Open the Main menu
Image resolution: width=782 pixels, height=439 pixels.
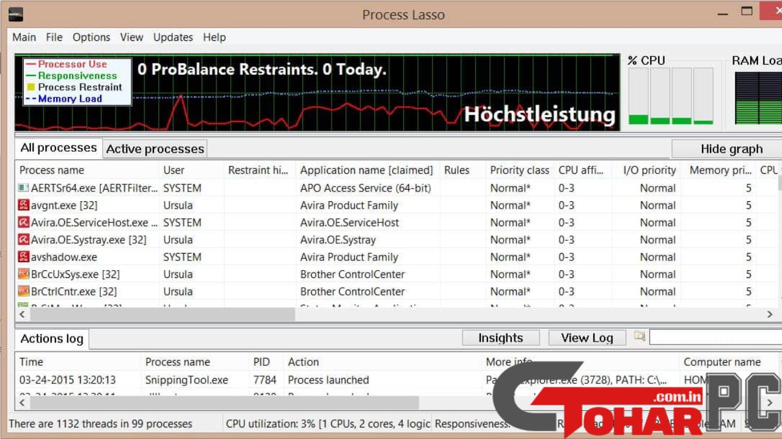pyautogui.click(x=24, y=37)
